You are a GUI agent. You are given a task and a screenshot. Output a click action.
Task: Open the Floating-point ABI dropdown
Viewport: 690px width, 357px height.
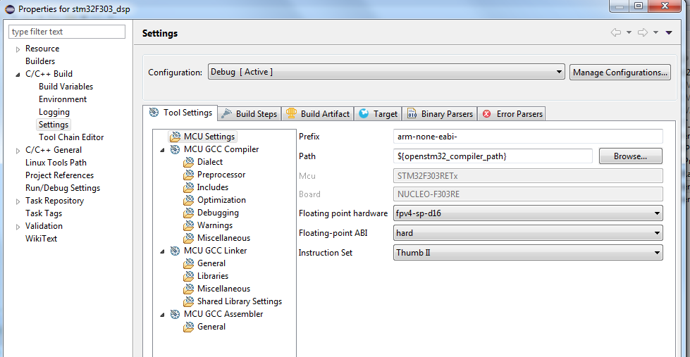point(528,233)
